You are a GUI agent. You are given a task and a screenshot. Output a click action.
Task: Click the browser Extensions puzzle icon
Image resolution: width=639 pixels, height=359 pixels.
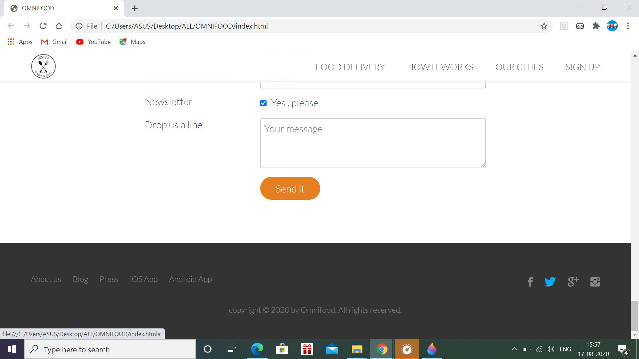596,26
